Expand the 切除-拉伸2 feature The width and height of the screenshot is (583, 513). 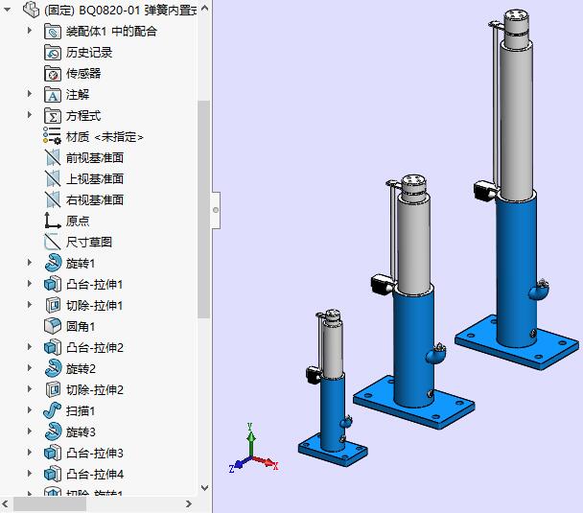coord(30,389)
